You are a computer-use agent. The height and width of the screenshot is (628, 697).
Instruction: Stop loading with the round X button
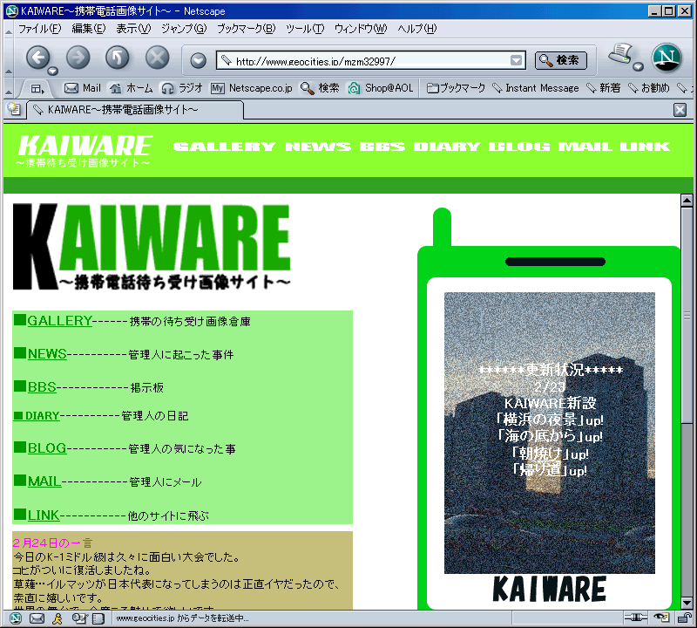(158, 58)
